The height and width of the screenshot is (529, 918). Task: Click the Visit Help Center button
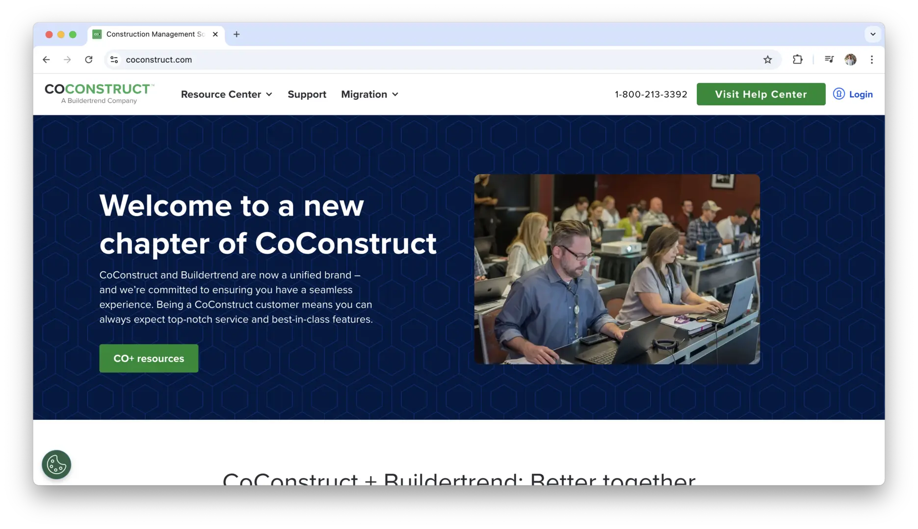761,94
